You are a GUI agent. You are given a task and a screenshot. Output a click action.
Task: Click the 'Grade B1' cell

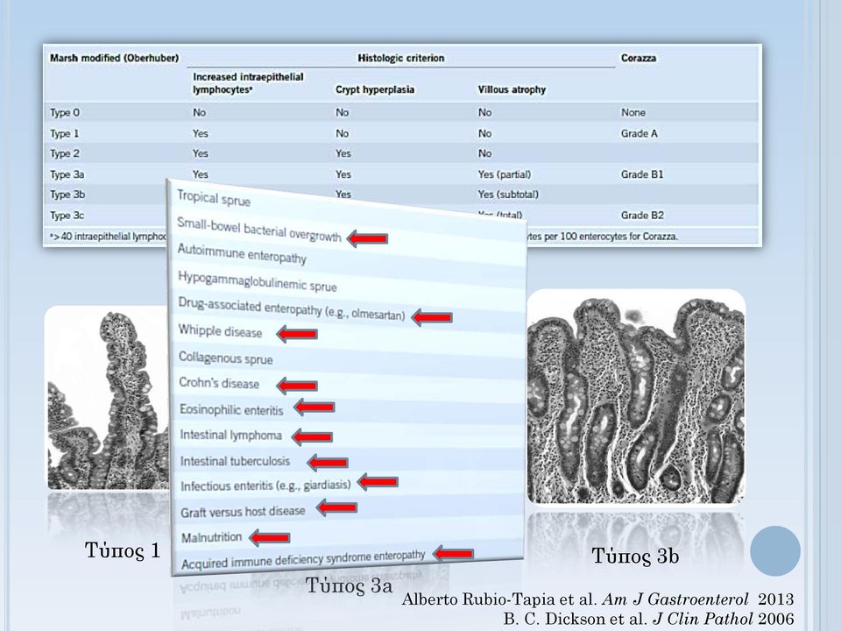click(642, 174)
